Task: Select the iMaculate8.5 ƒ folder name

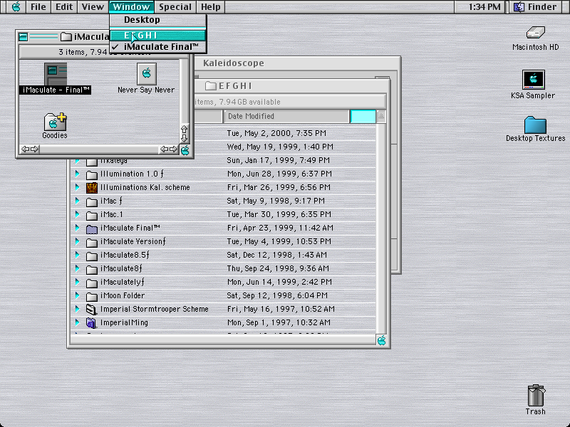Action: click(125, 255)
